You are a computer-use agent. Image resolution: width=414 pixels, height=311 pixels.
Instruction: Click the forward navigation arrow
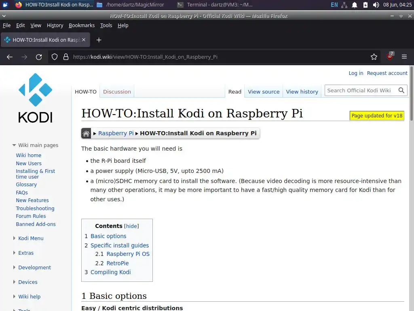[24, 57]
